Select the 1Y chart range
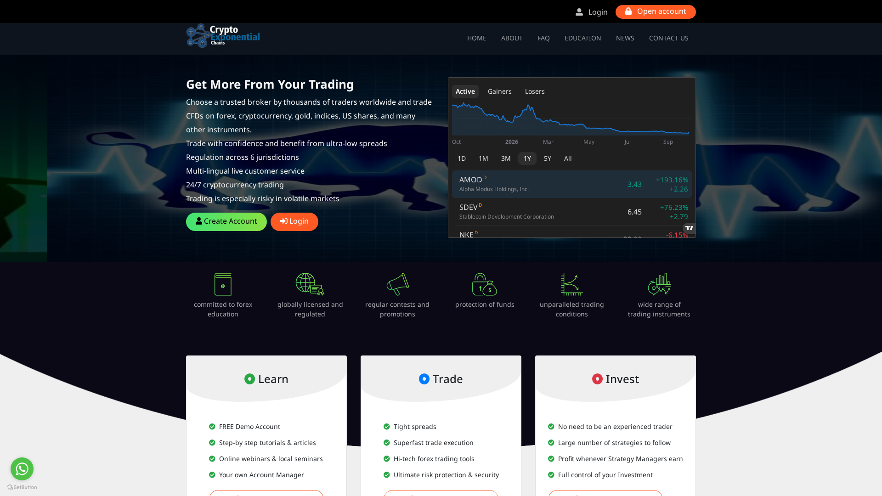882x496 pixels. pyautogui.click(x=527, y=158)
